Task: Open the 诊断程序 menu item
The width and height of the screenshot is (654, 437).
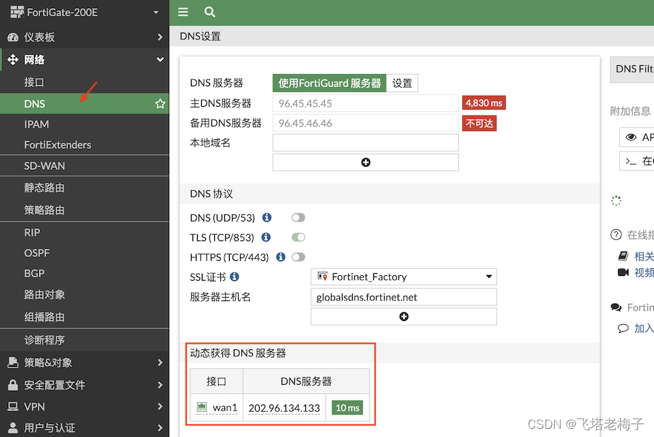Action: point(84,340)
